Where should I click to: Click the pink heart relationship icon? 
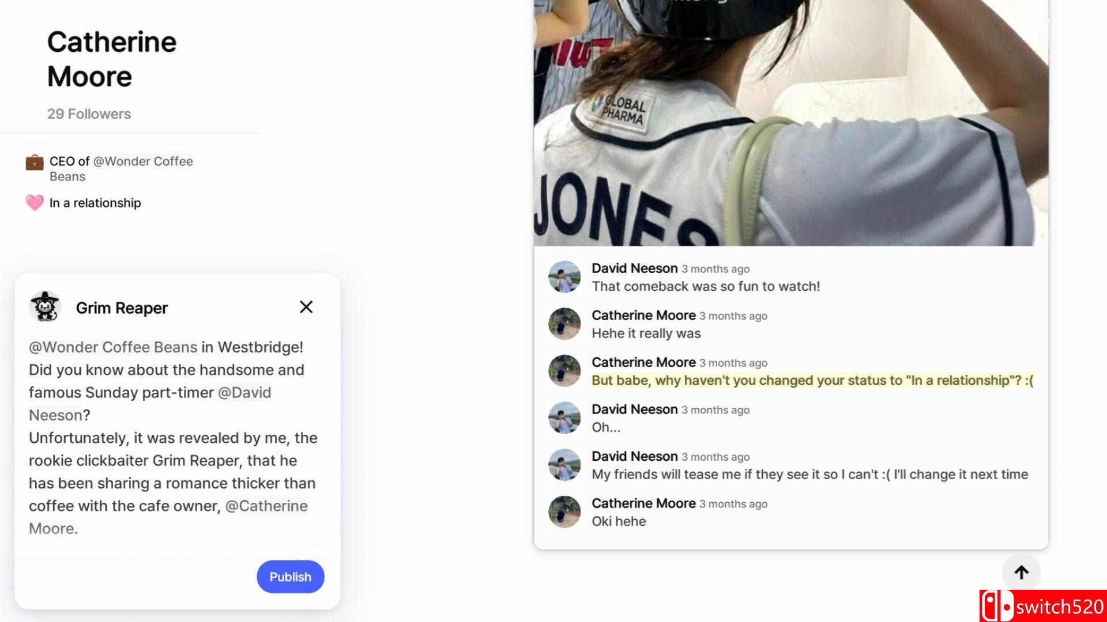pyautogui.click(x=35, y=203)
